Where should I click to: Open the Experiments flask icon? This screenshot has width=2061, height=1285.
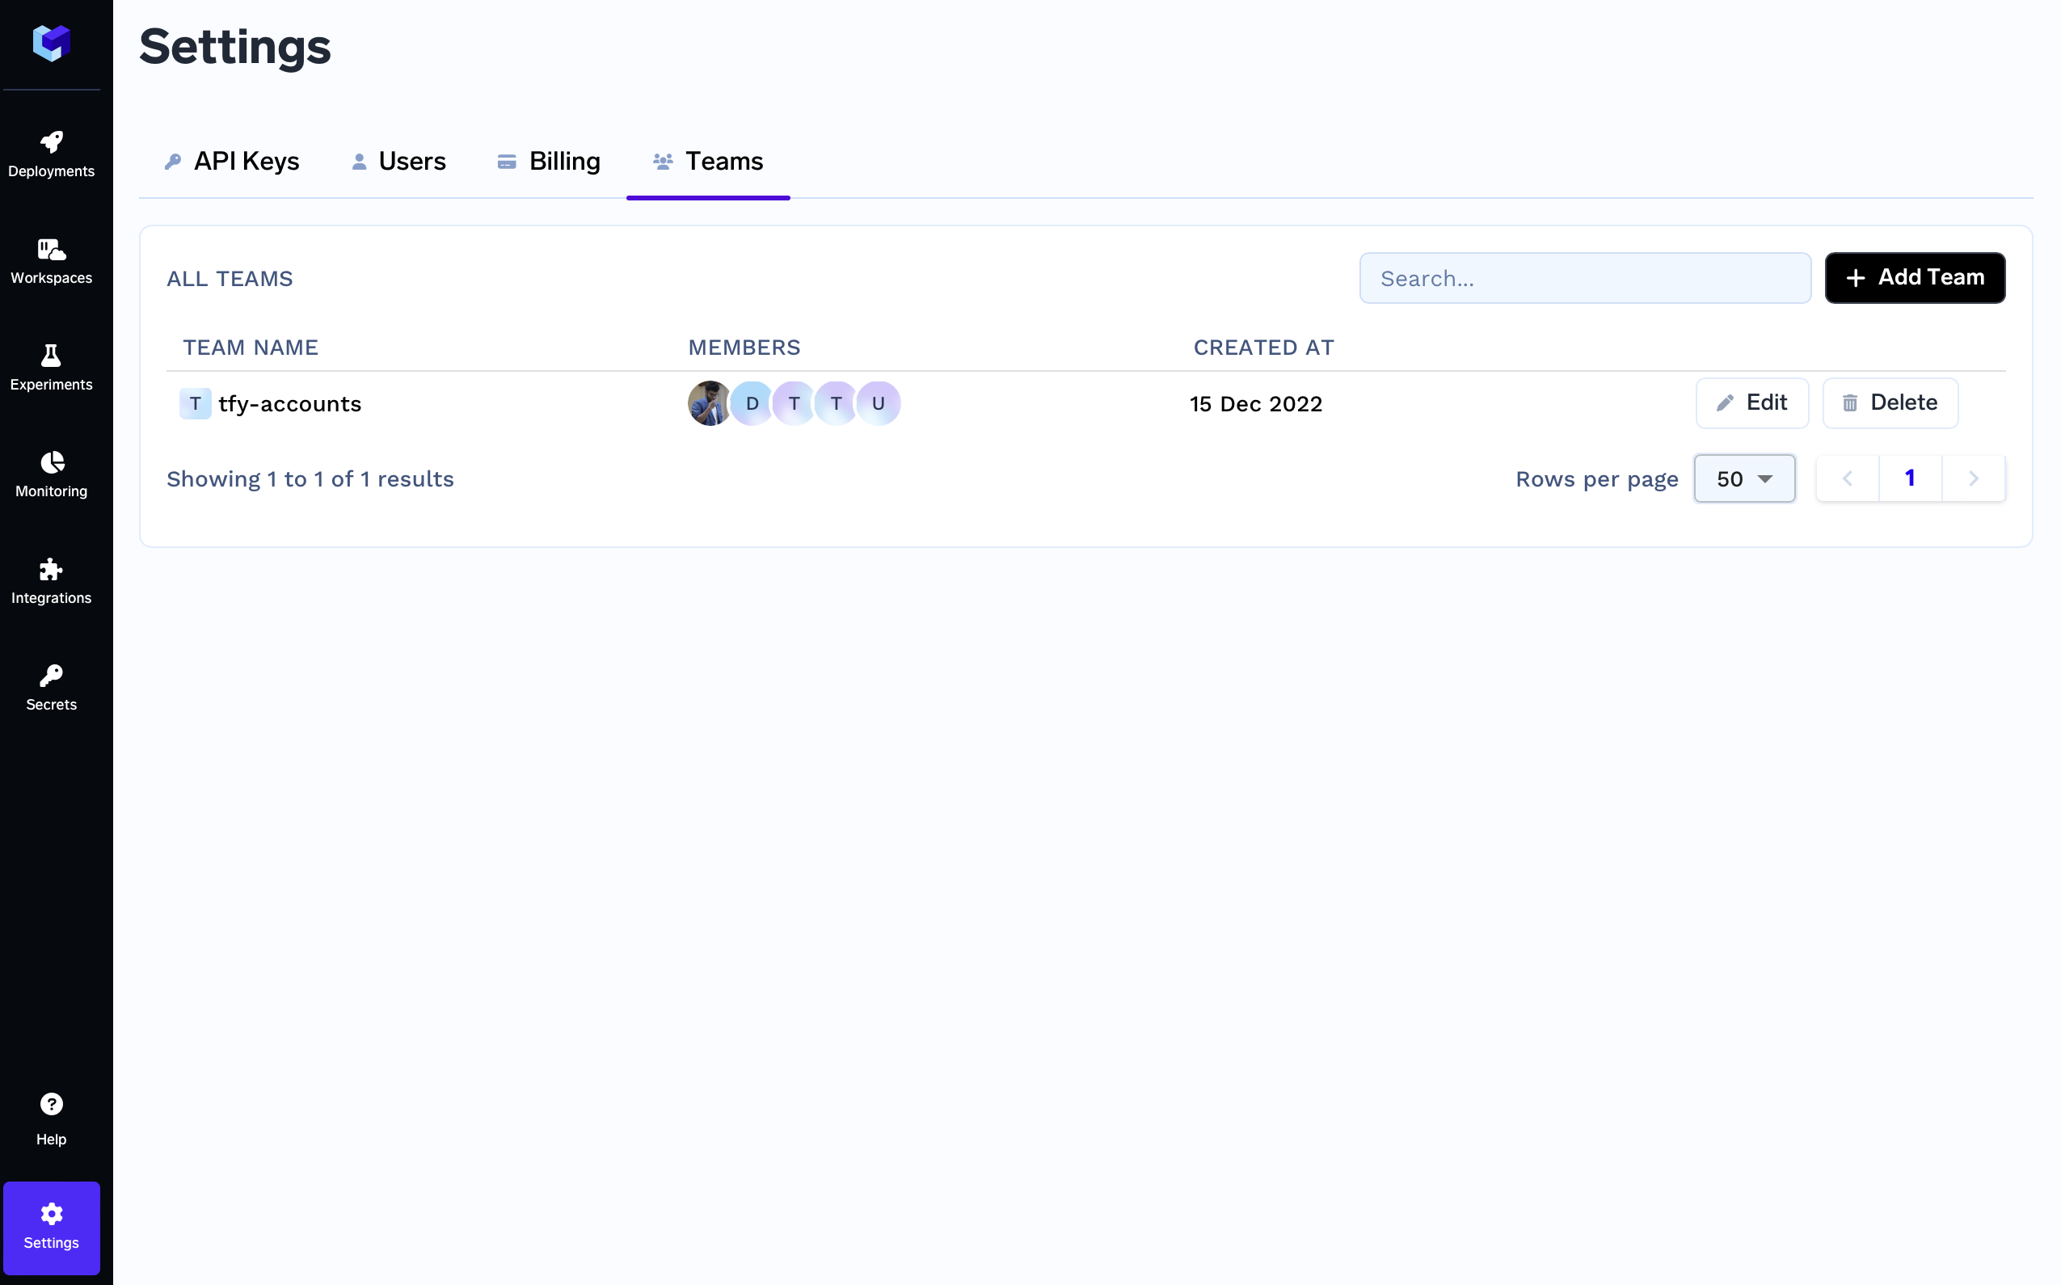tap(51, 367)
